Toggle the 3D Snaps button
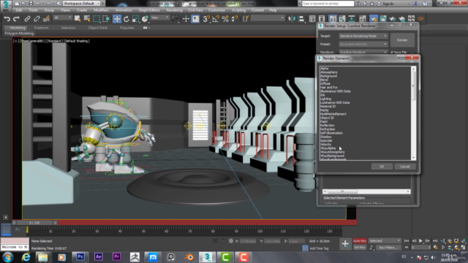The height and width of the screenshot is (263, 468). point(206,19)
